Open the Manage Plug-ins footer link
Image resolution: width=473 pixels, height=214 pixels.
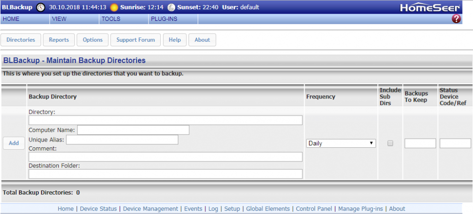click(x=361, y=209)
